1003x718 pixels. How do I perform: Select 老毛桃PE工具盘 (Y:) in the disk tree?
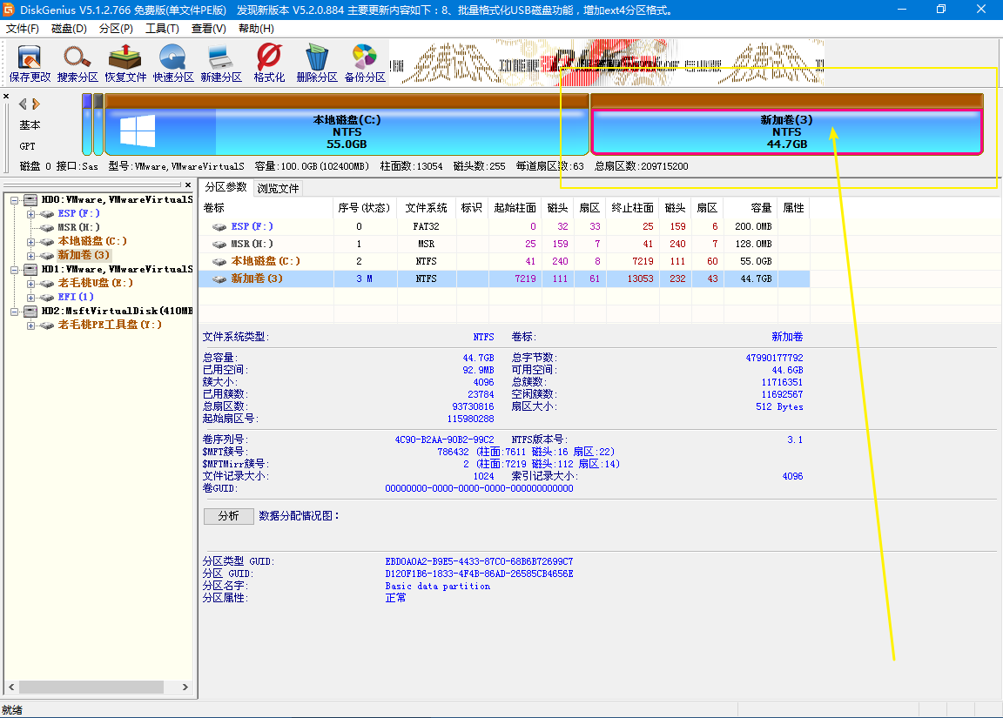pyautogui.click(x=110, y=325)
